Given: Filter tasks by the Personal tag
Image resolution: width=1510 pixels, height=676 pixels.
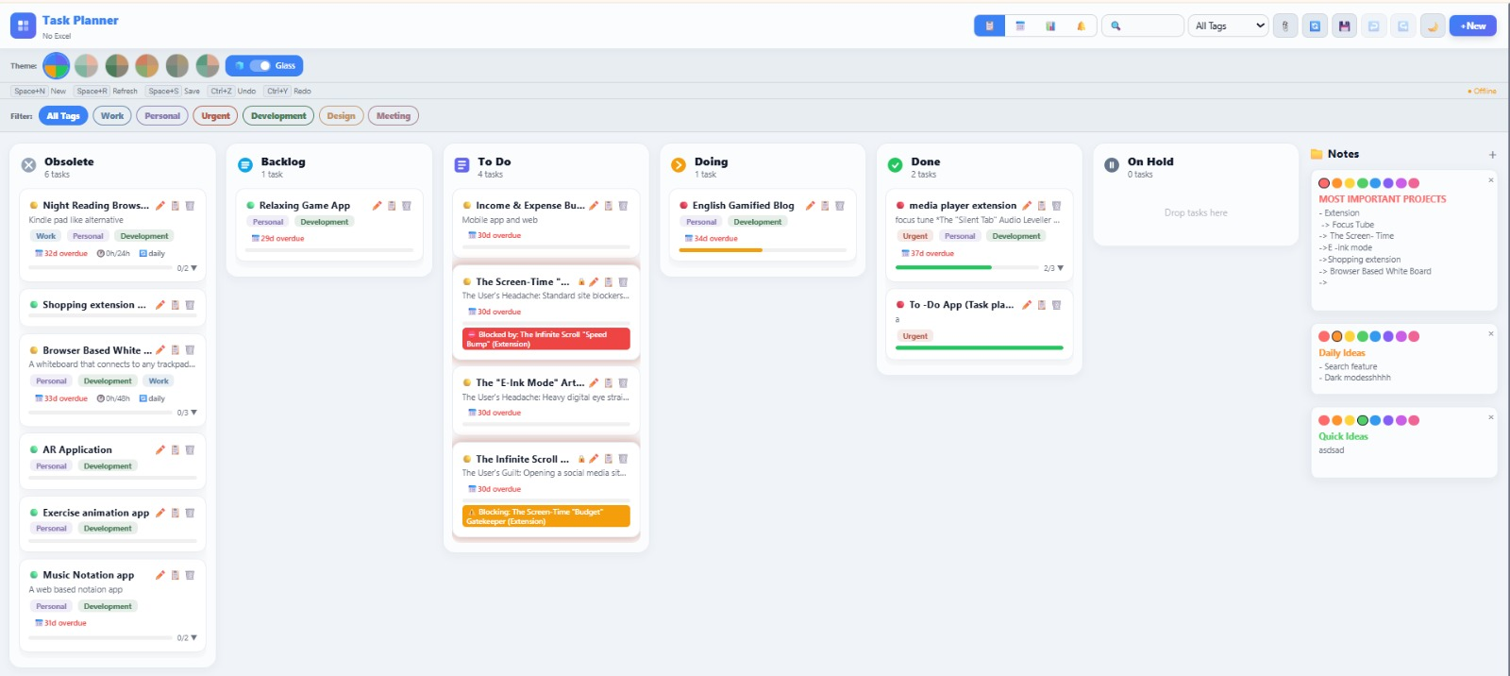Looking at the screenshot, I should click(162, 116).
